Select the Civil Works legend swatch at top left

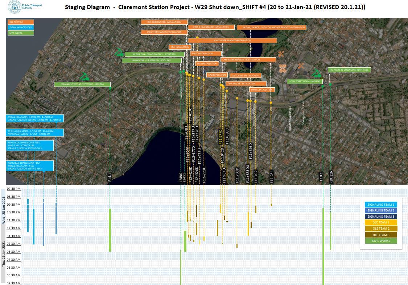(21, 33)
